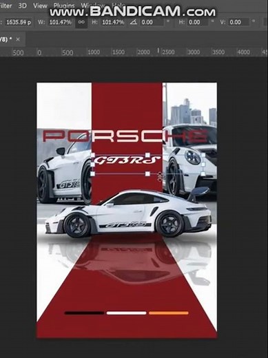Image resolution: width=268 pixels, height=358 pixels.
Task: Click the W 101.47% width field
Action: tap(61, 22)
